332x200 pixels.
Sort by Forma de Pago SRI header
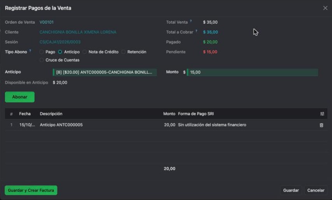pyautogui.click(x=196, y=114)
